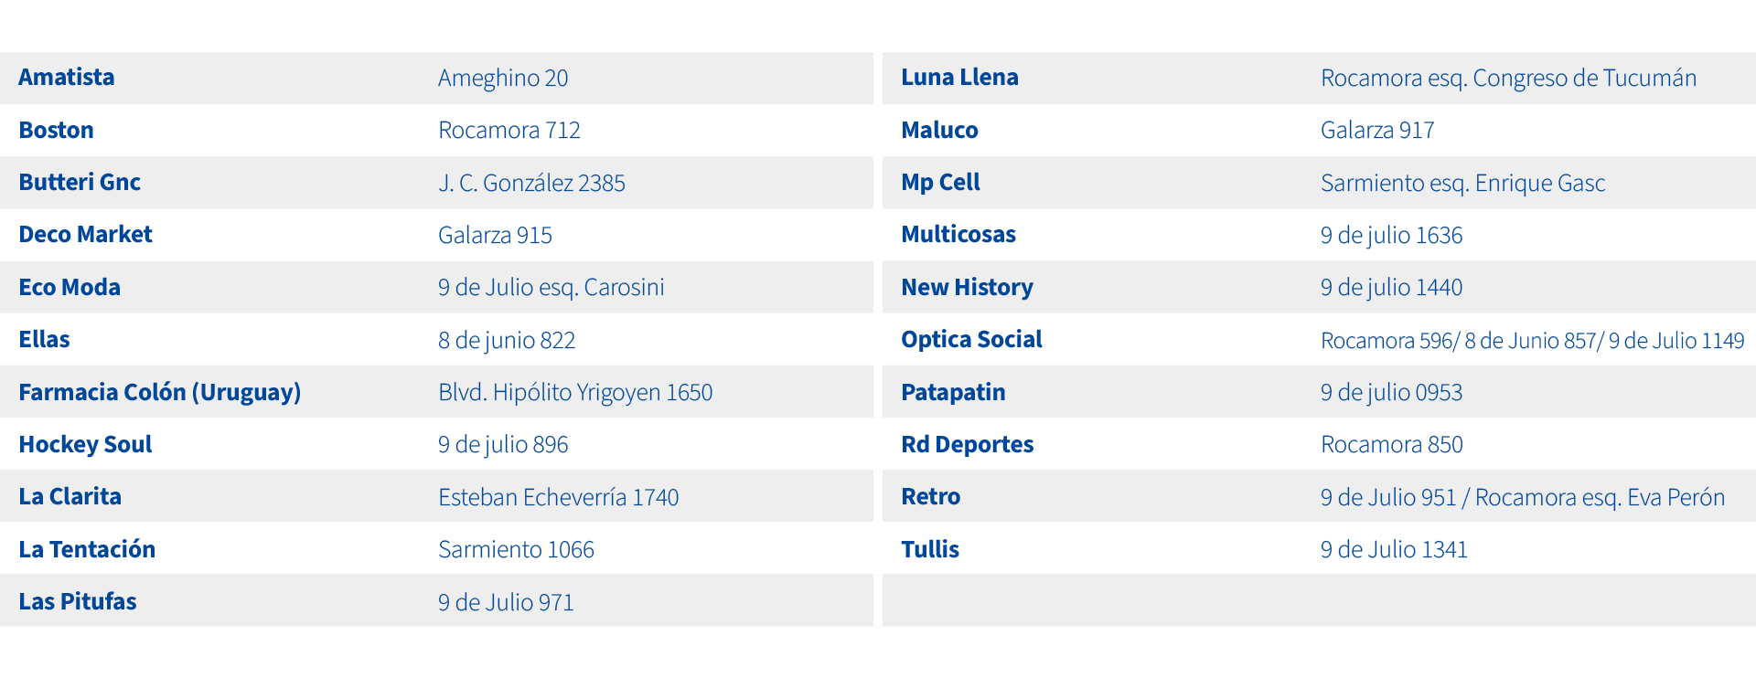
Task: Select the Amatista store name
Action: pyautogui.click(x=67, y=78)
